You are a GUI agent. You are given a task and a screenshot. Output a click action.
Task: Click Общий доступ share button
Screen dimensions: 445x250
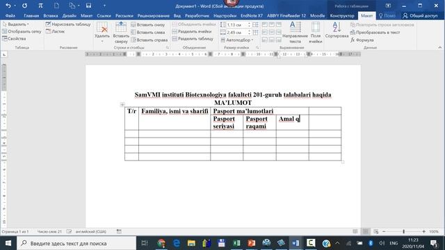[x=420, y=15]
